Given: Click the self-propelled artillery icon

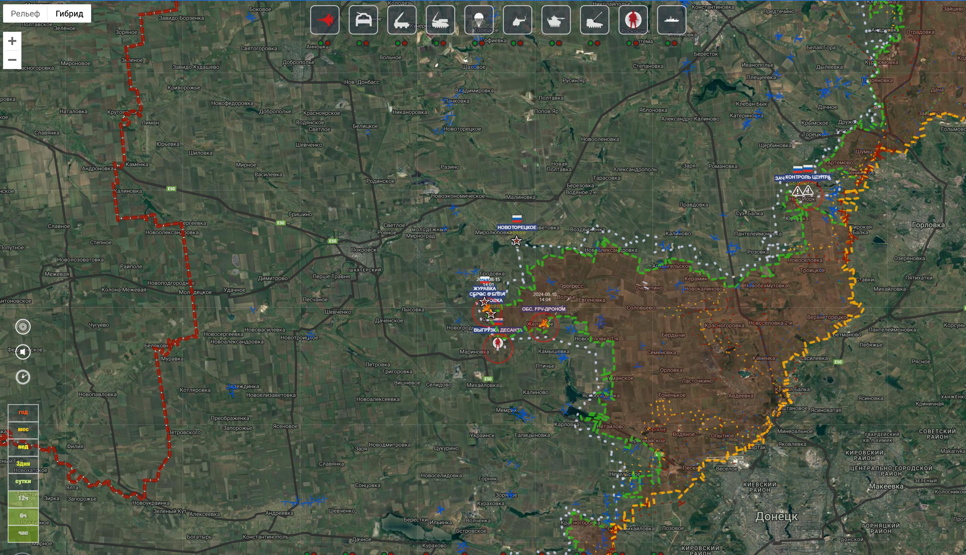Looking at the screenshot, I should point(594,20).
